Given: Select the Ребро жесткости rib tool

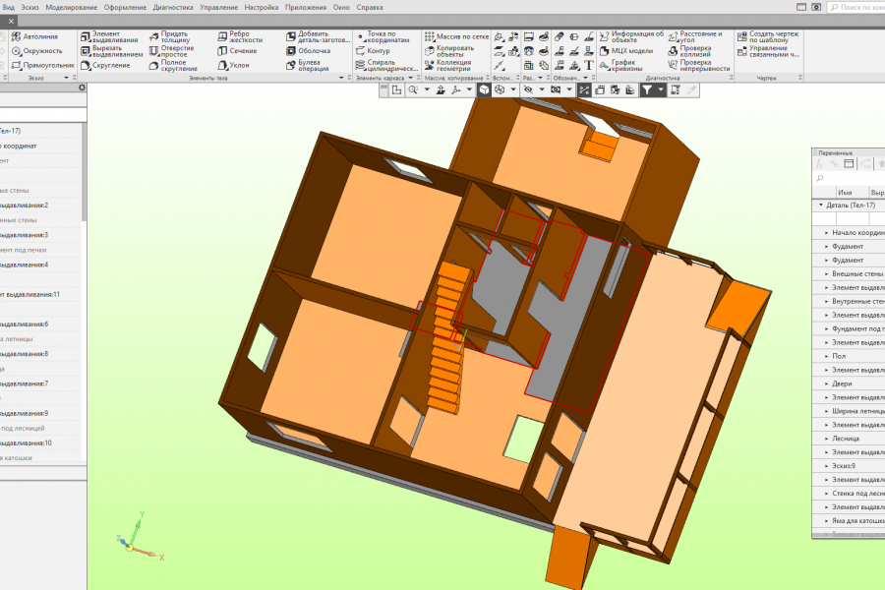Looking at the screenshot, I should click(240, 36).
